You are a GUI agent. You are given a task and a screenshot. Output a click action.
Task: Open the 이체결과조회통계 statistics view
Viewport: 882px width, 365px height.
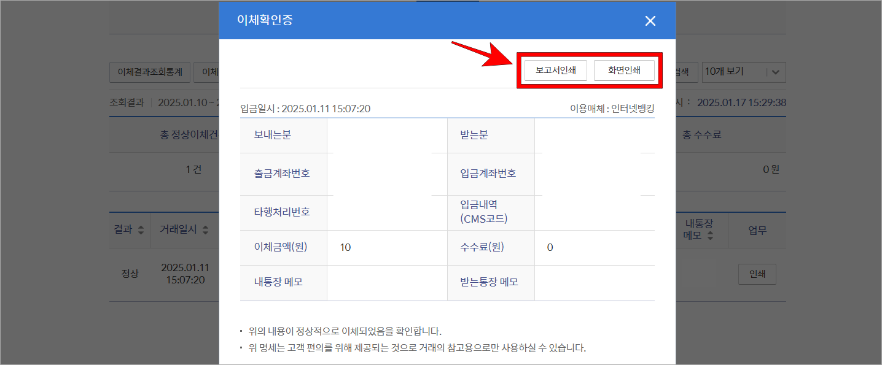coord(151,72)
